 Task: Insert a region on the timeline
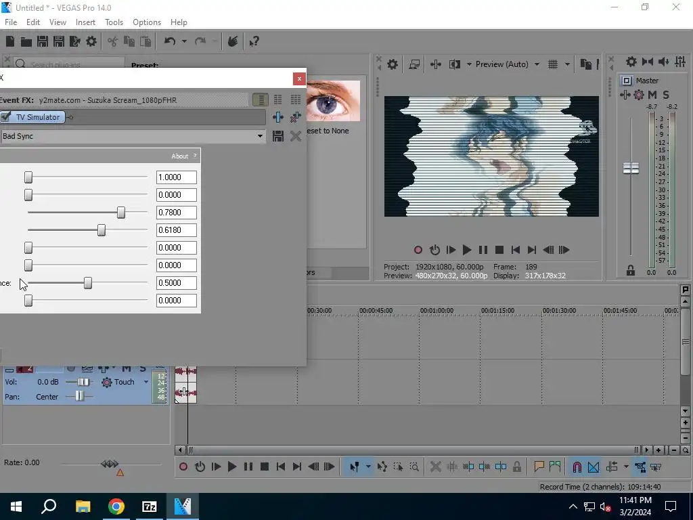click(x=555, y=467)
